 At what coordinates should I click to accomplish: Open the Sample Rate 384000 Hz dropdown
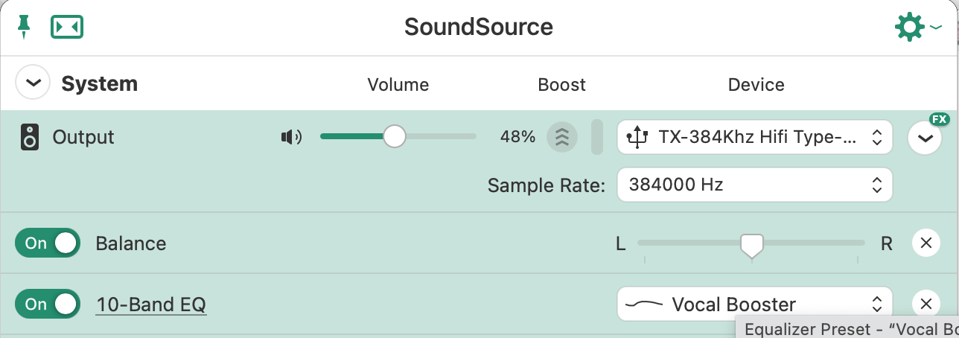point(754,185)
